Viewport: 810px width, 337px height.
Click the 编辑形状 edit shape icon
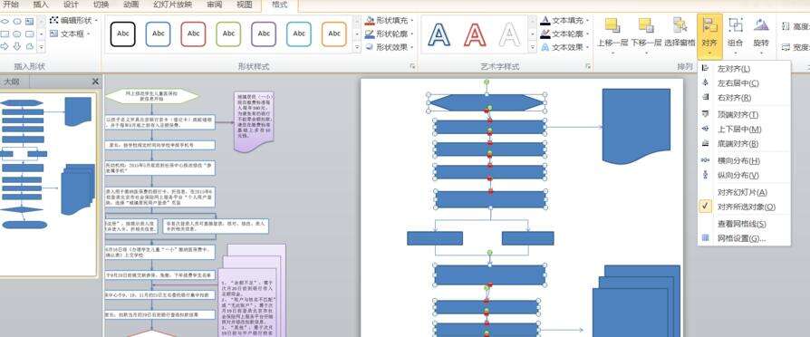54,20
